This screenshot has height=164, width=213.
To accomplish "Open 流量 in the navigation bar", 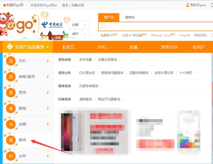I will (x=133, y=47).
